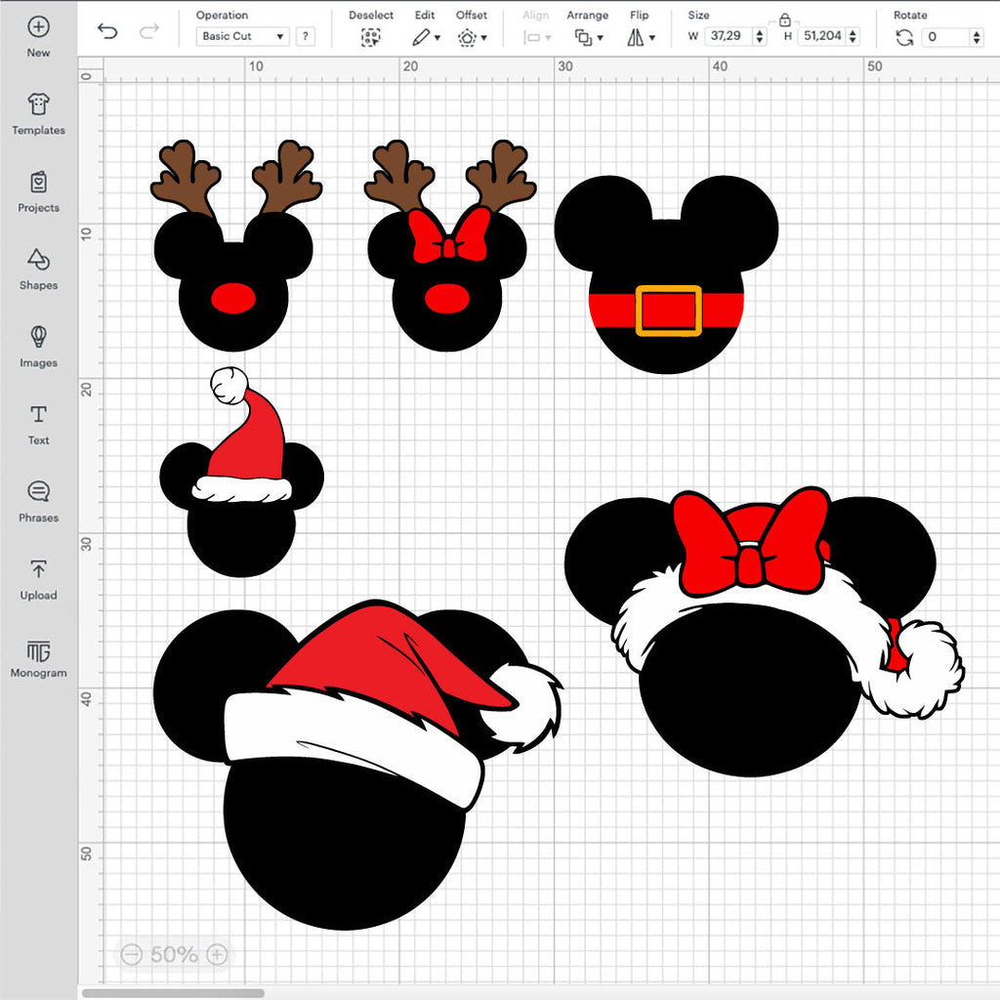Open the Phrases panel
The height and width of the screenshot is (1000, 1000).
38,501
